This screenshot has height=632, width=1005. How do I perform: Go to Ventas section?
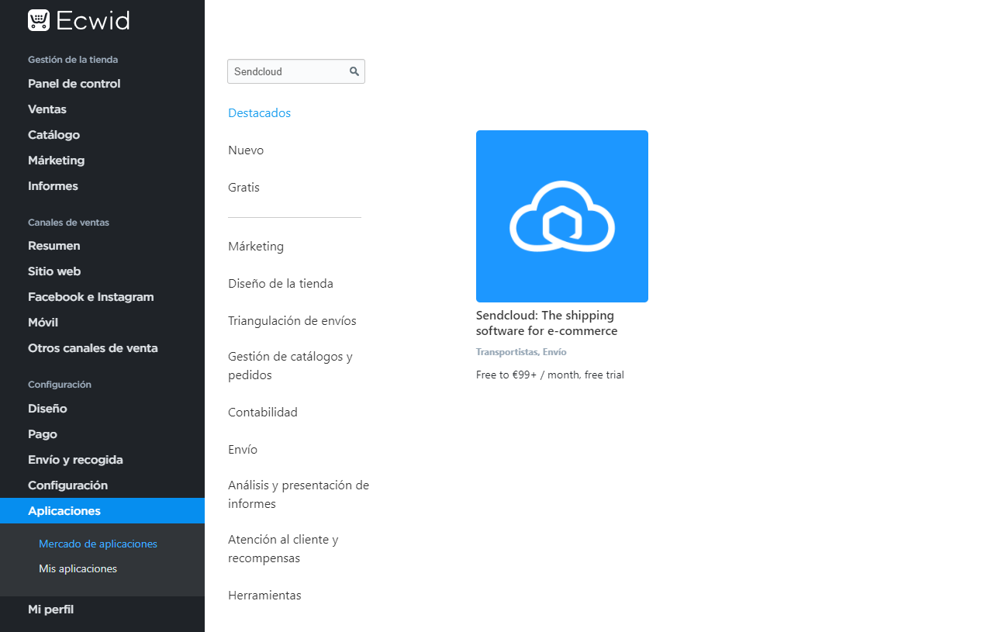point(47,109)
